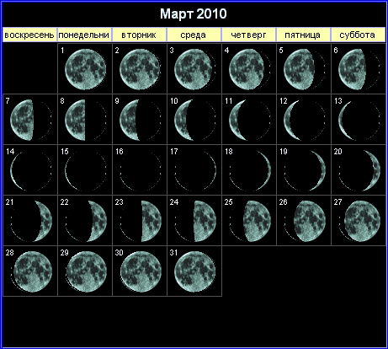Image resolution: width=388 pixels, height=349 pixels.
Task: Click the first quarter moon on March 23
Action: (140, 221)
